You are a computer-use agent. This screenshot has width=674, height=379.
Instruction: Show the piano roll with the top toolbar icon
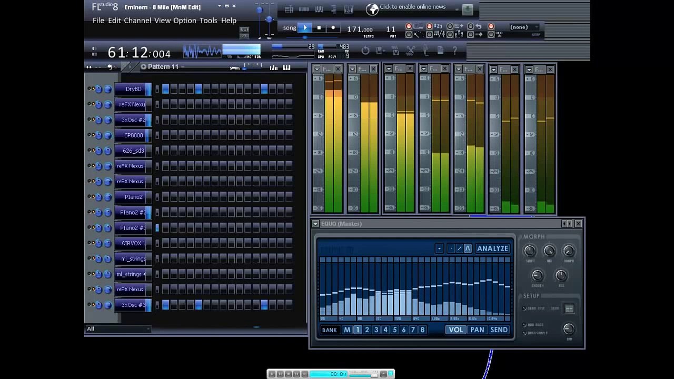tap(319, 9)
